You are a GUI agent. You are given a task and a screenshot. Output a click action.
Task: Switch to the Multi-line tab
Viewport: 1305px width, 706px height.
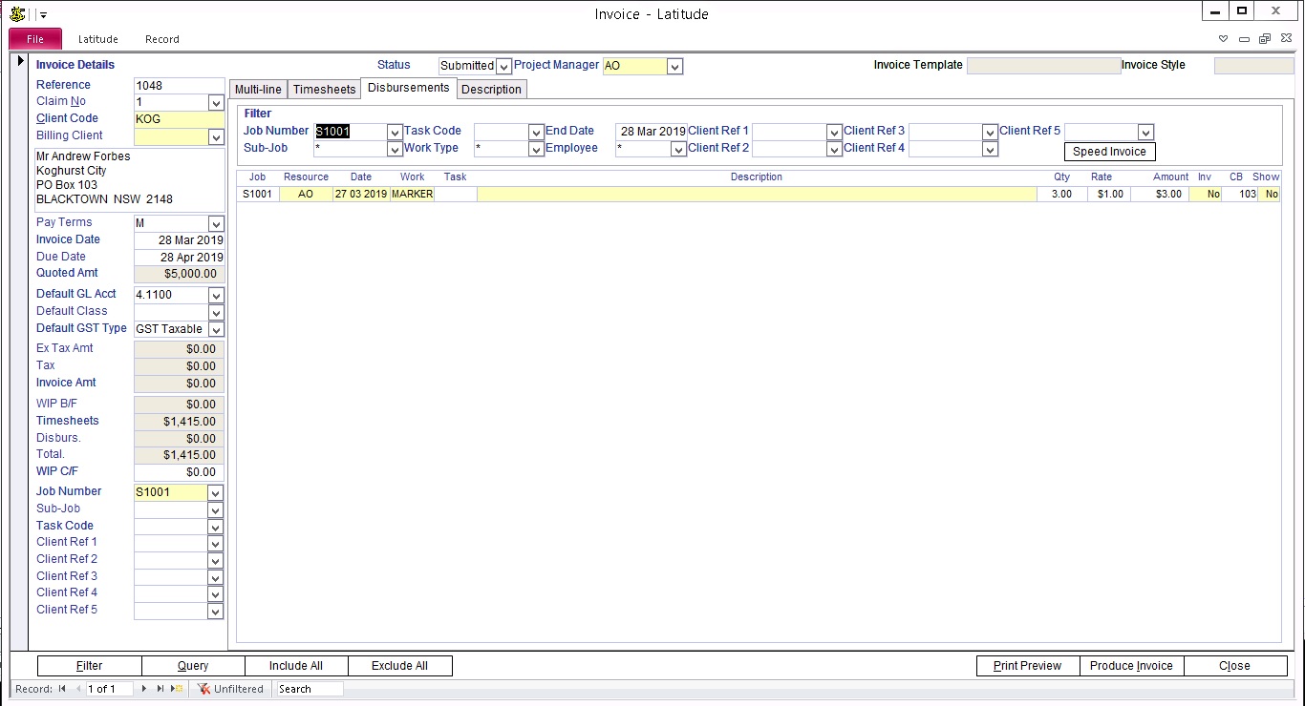[x=258, y=89]
